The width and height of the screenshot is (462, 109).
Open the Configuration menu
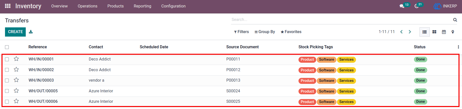(173, 6)
